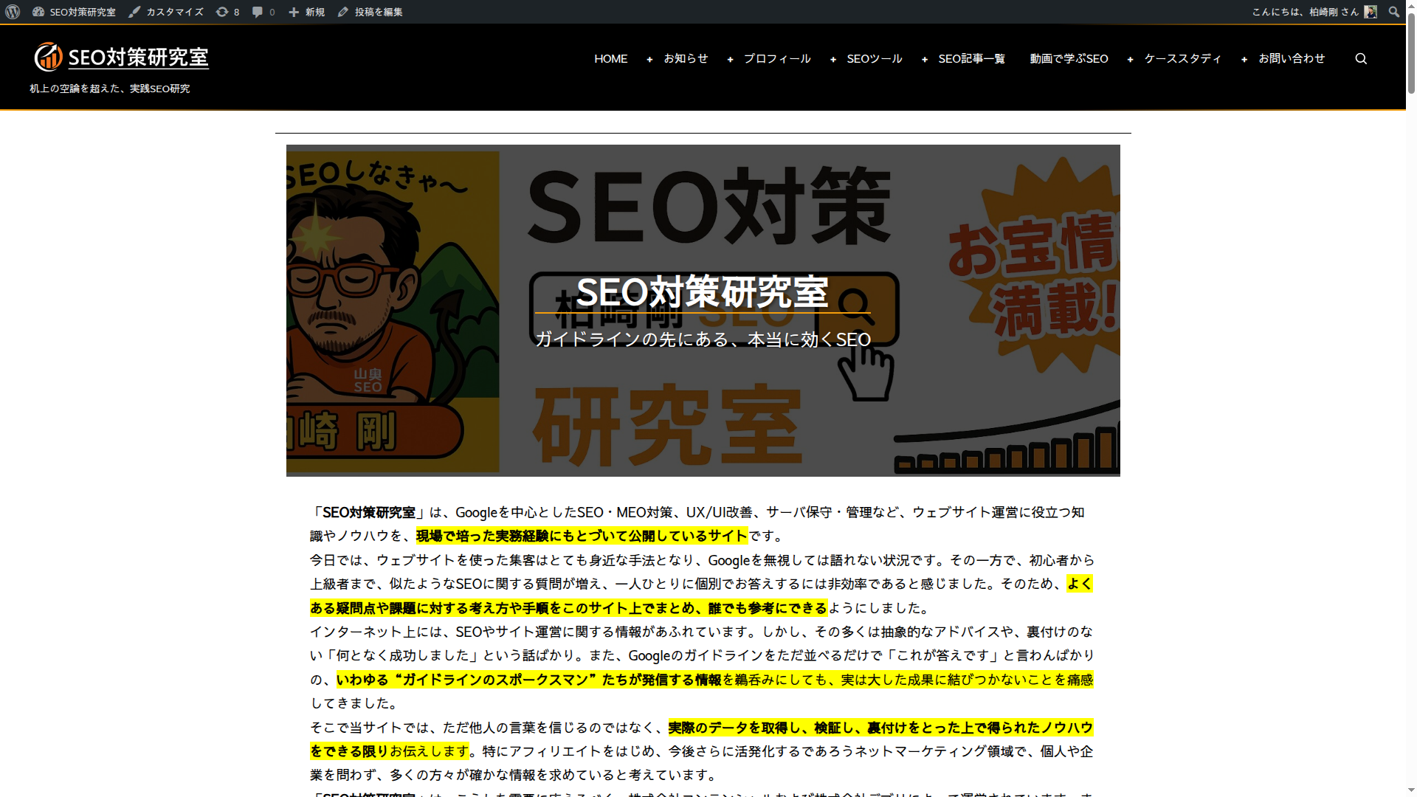Image resolution: width=1417 pixels, height=797 pixels.
Task: Open the 動画で学ぶSEO navigation item
Action: click(1069, 59)
